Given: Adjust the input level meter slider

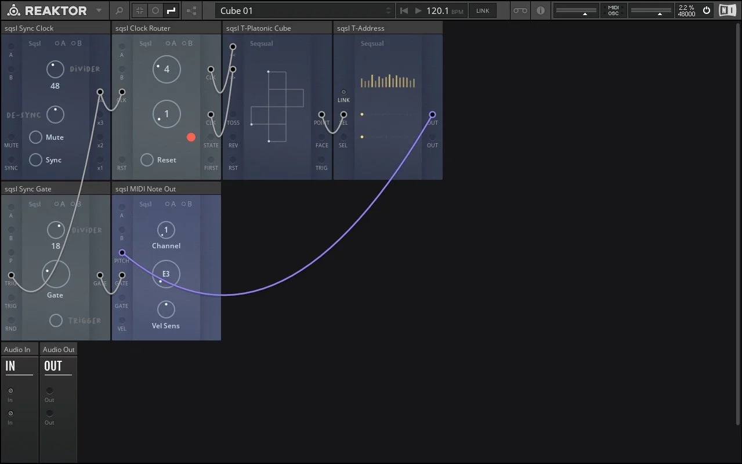Looking at the screenshot, I should coord(577,10).
